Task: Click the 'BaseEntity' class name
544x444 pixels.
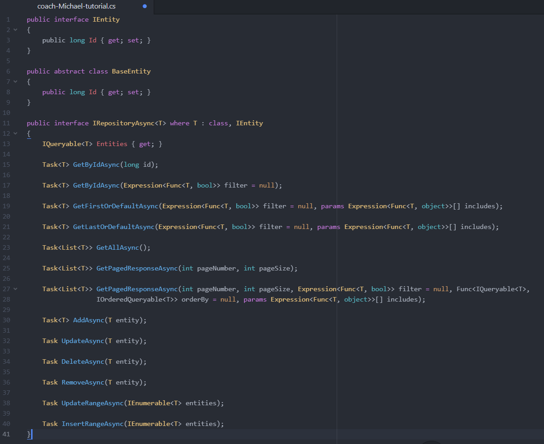Action: tap(131, 71)
